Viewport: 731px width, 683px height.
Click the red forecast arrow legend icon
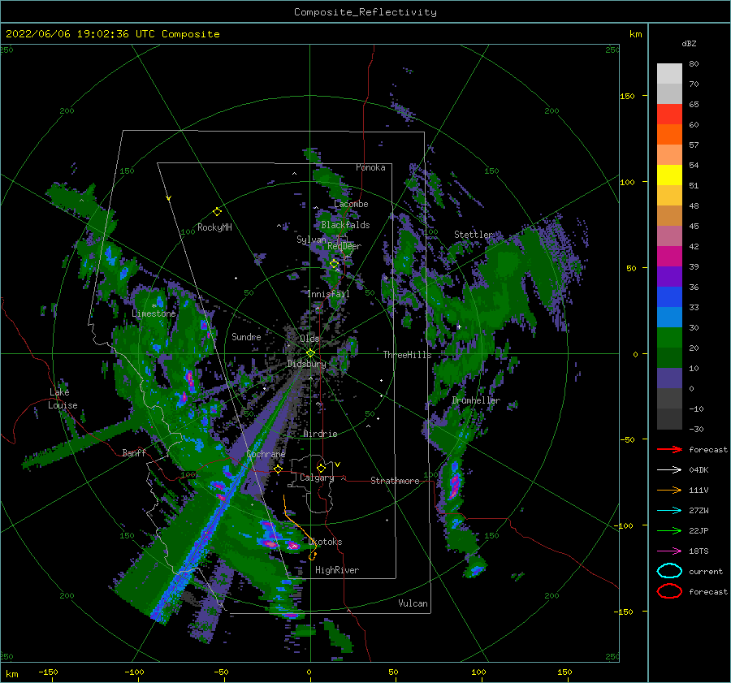pos(669,449)
